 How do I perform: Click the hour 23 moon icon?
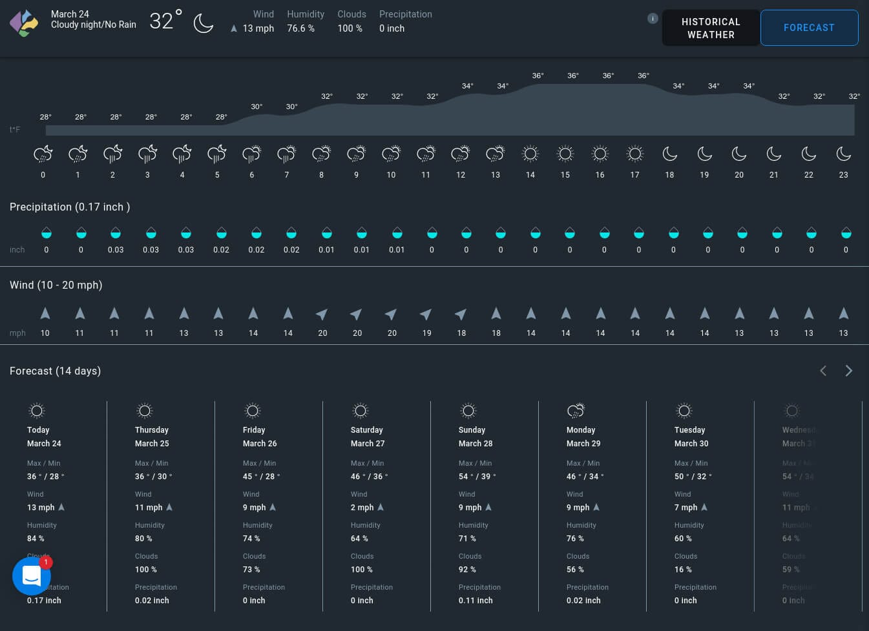tap(844, 154)
